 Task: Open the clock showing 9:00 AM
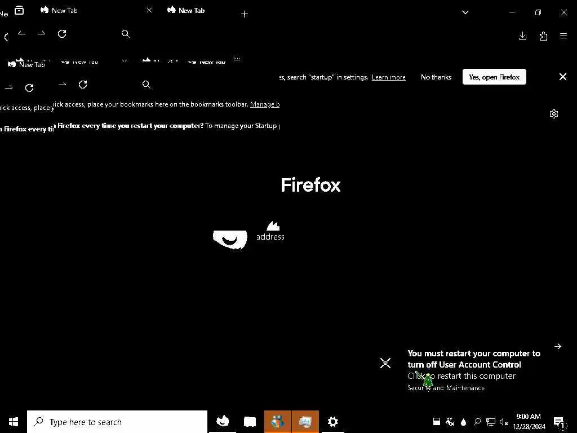(529, 422)
